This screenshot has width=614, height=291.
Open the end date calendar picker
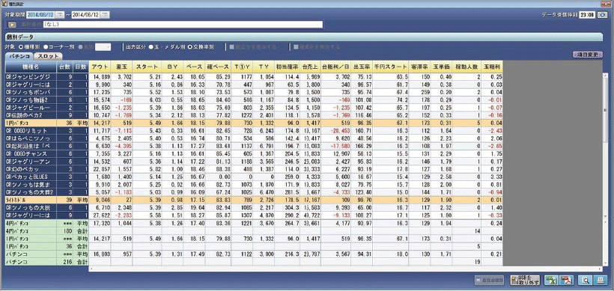pyautogui.click(x=105, y=15)
